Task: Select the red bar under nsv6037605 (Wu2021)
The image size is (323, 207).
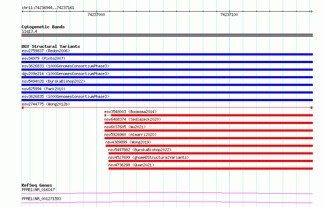Action: coord(209,131)
